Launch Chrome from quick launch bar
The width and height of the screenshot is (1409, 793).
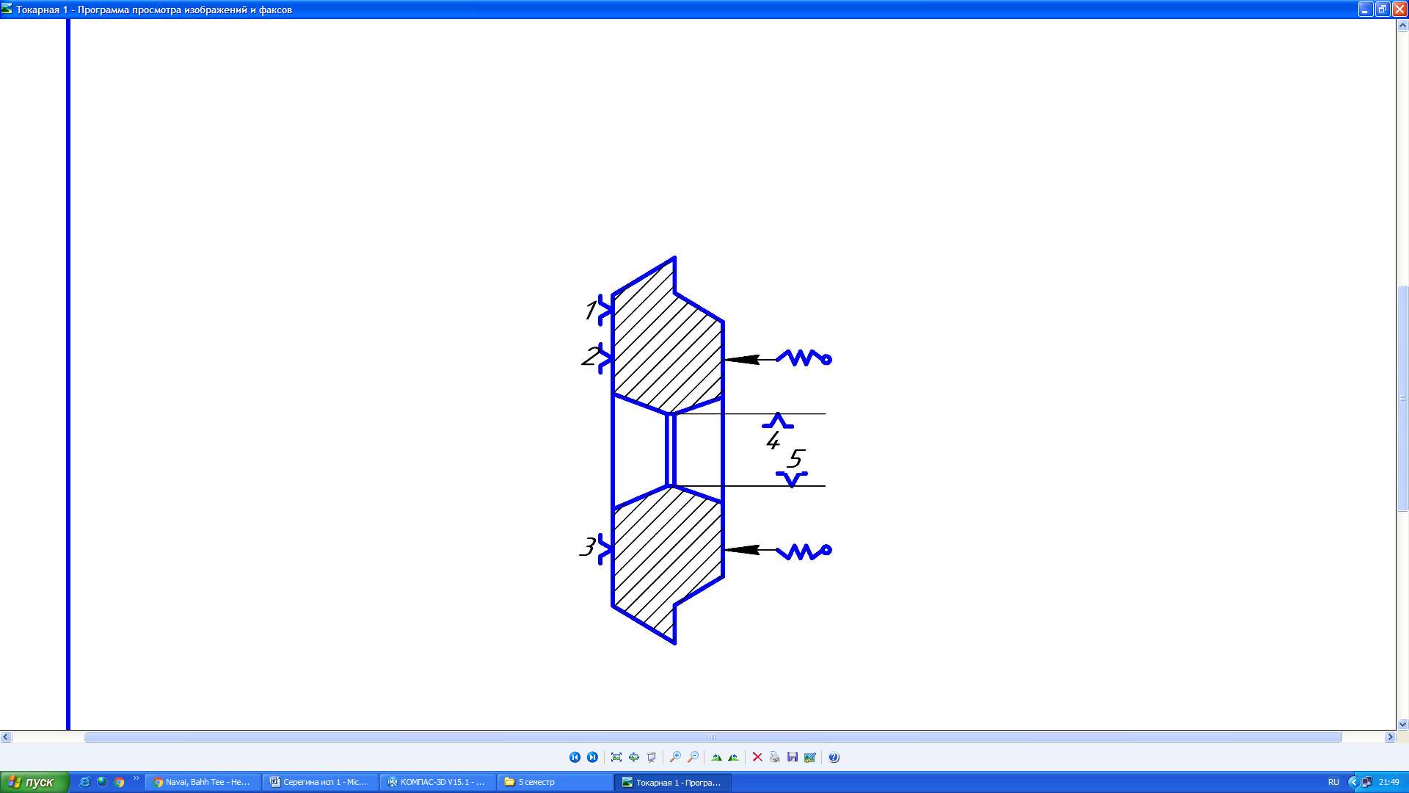click(120, 782)
